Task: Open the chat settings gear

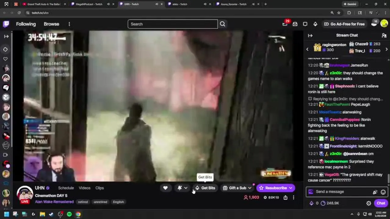Action: click(x=369, y=203)
